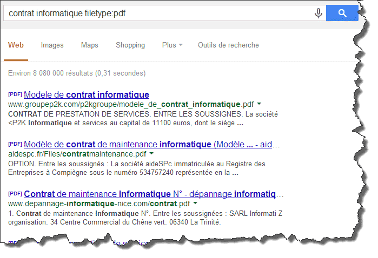This screenshot has height=258, width=378.
Task: Open the Maps tab
Action: tap(89, 45)
